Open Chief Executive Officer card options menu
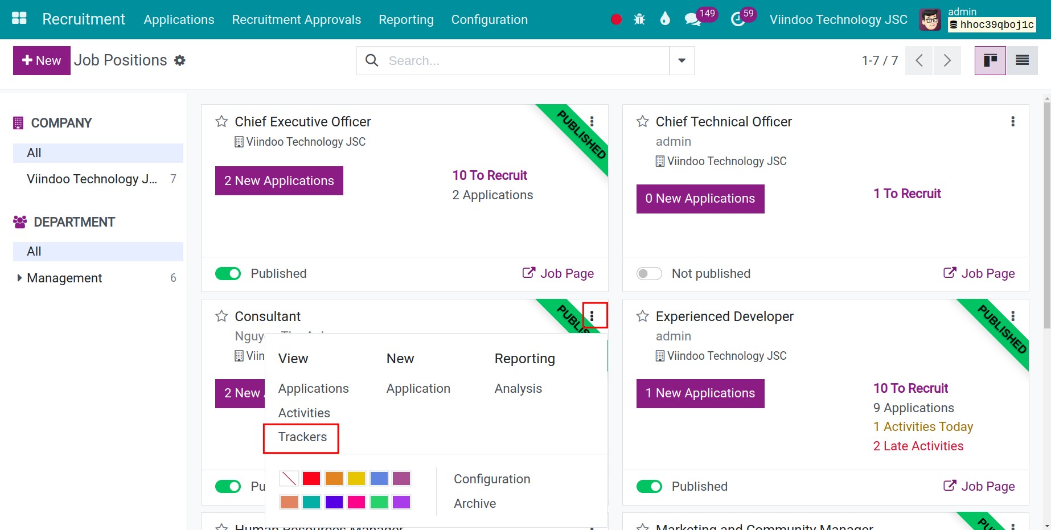This screenshot has width=1051, height=530. [592, 121]
